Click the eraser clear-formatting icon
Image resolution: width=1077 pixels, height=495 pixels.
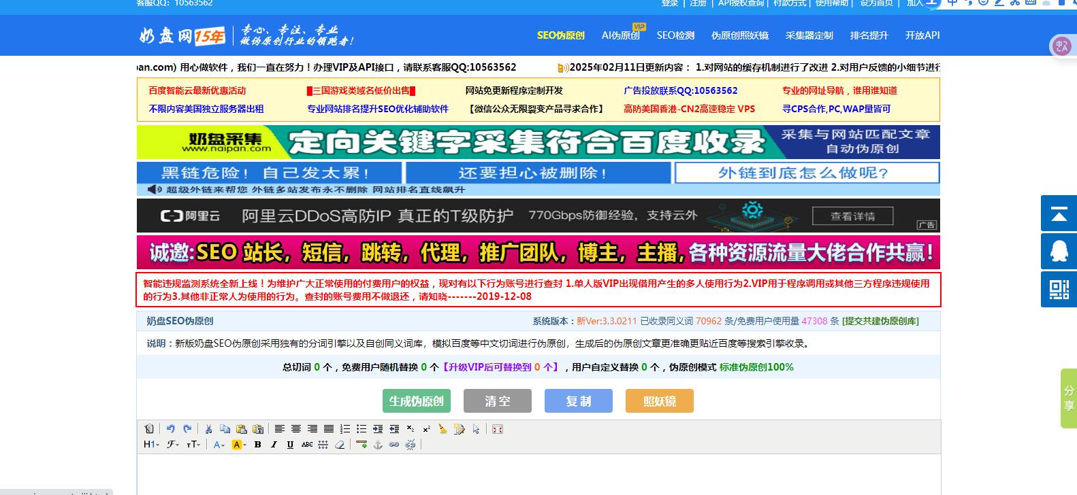340,445
